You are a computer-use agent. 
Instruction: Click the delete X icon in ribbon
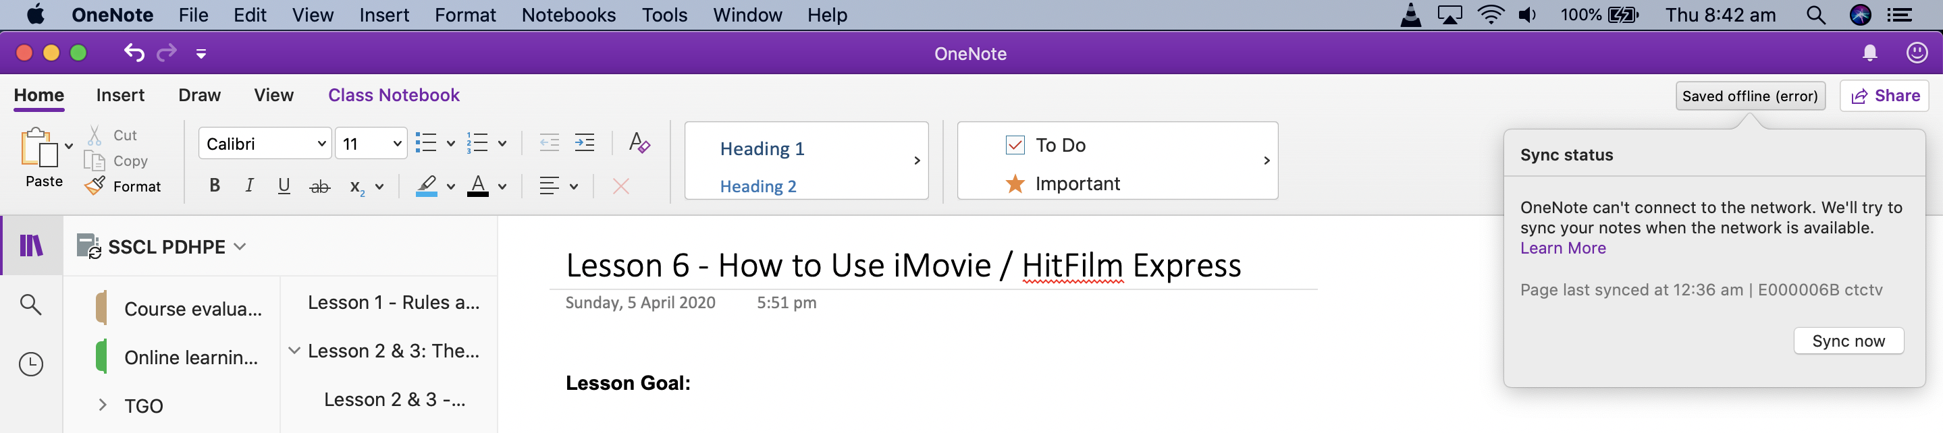(x=620, y=186)
